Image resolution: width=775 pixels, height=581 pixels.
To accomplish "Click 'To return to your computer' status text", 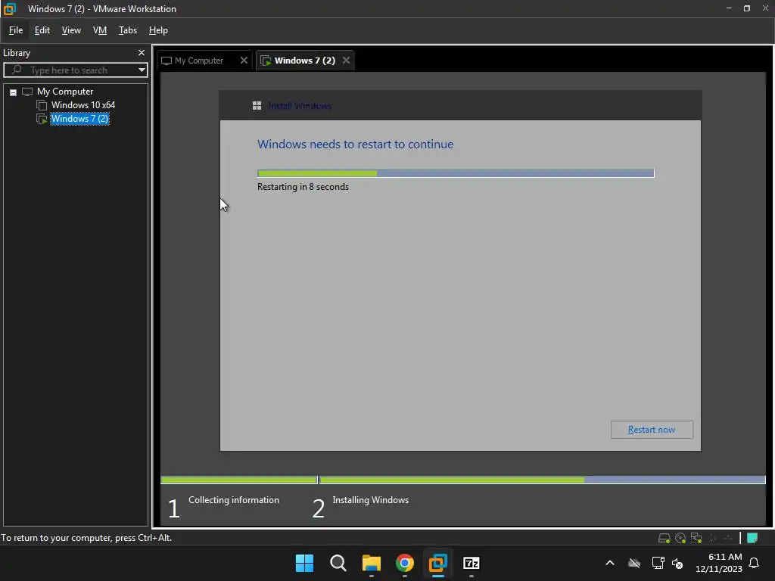I will pos(86,538).
